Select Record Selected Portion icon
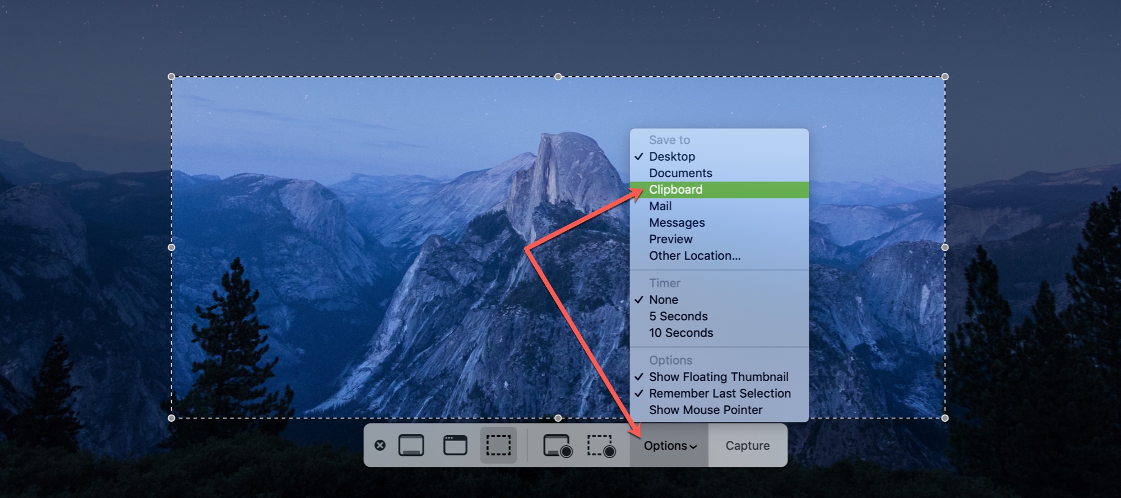 [x=601, y=446]
